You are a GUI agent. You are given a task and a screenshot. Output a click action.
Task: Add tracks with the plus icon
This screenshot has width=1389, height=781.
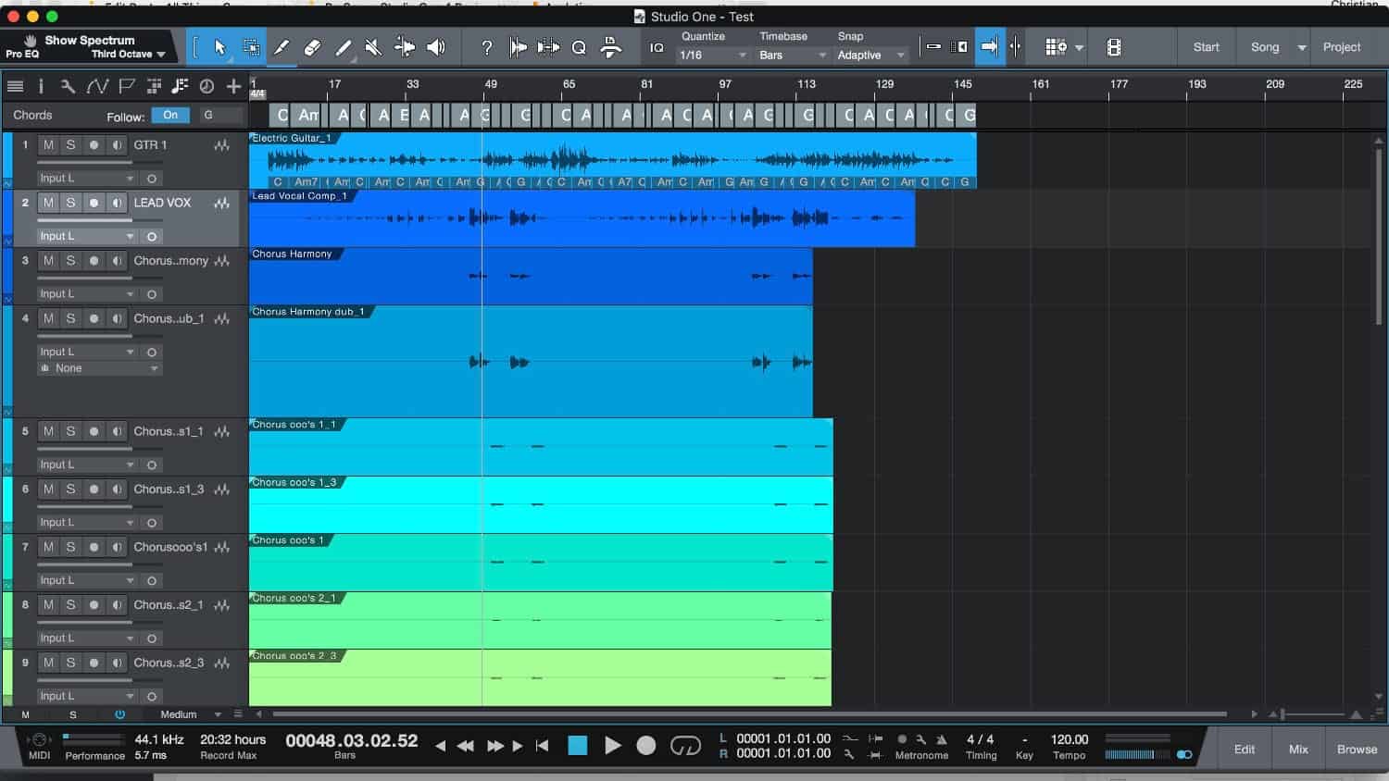233,86
